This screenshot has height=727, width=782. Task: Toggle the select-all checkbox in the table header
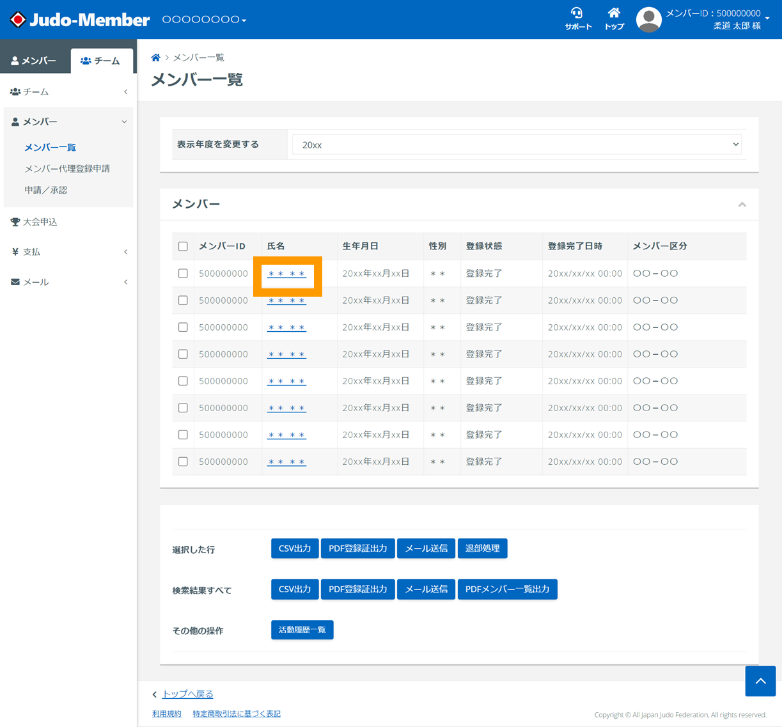183,246
